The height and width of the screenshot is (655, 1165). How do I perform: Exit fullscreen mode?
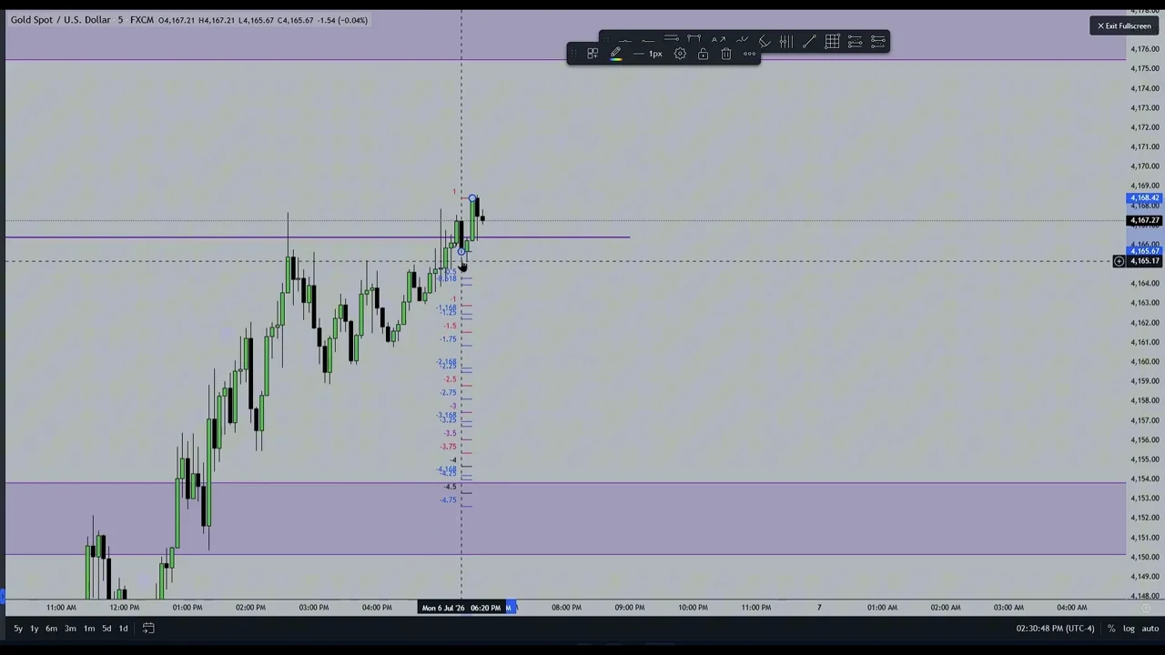1124,25
